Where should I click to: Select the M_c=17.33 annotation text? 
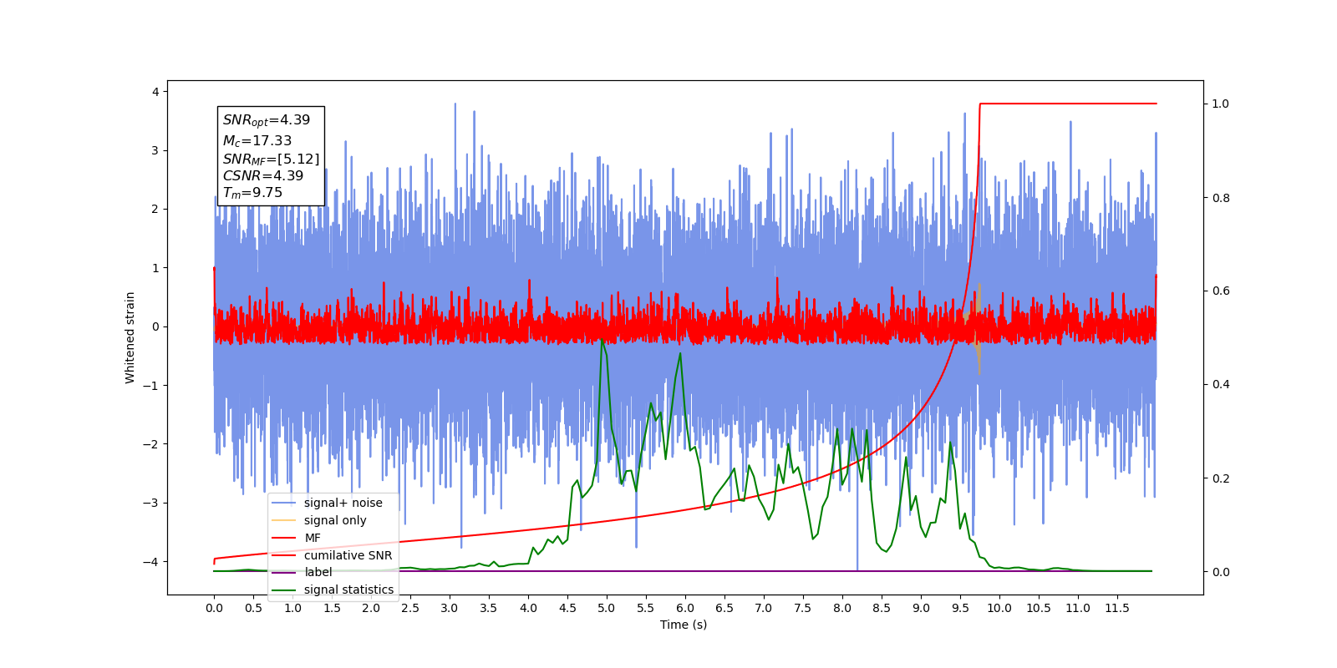point(257,141)
